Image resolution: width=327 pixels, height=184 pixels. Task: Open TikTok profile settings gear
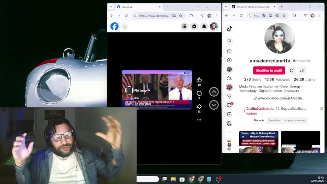[x=291, y=71]
